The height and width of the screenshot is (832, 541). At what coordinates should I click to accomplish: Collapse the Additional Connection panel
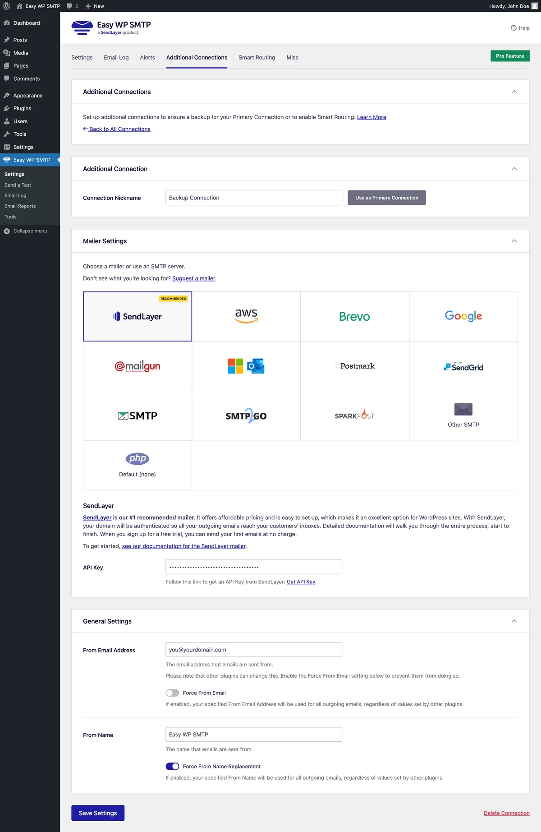click(x=514, y=169)
